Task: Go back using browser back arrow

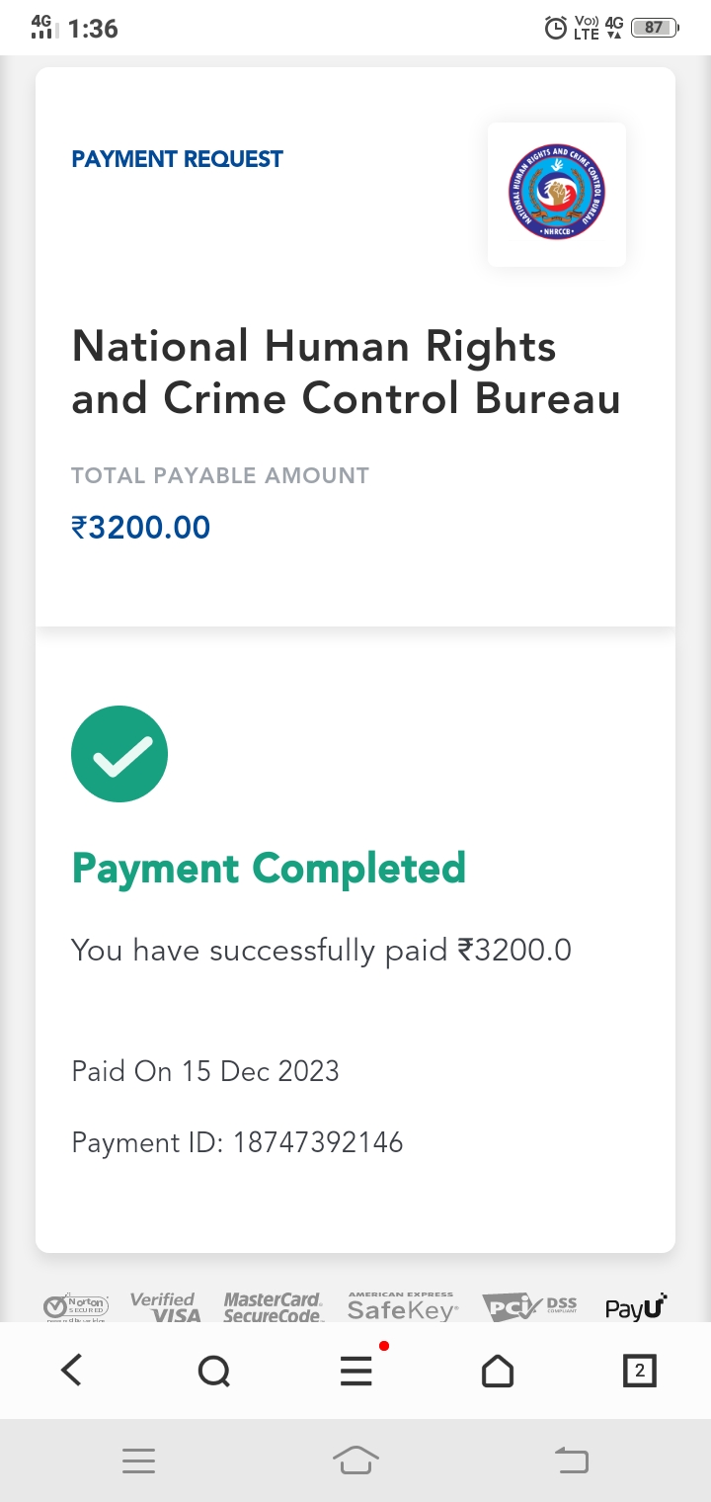Action: [72, 1371]
